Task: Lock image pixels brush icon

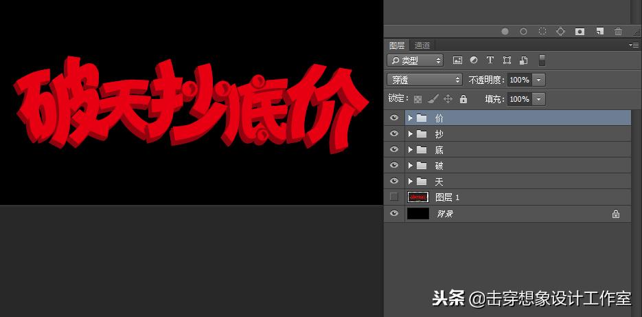Action: click(433, 99)
